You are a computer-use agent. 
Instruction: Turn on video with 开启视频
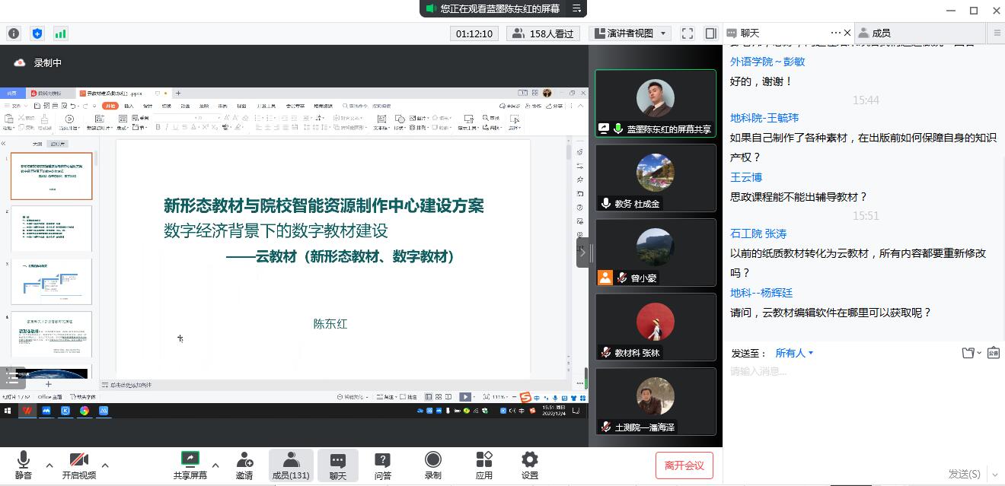click(78, 464)
